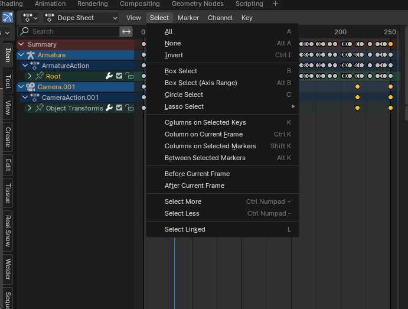Collapse the Summary channel row

point(22,44)
